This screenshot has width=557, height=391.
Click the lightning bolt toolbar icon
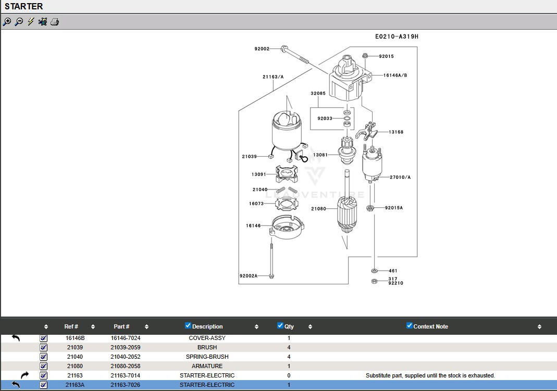31,22
